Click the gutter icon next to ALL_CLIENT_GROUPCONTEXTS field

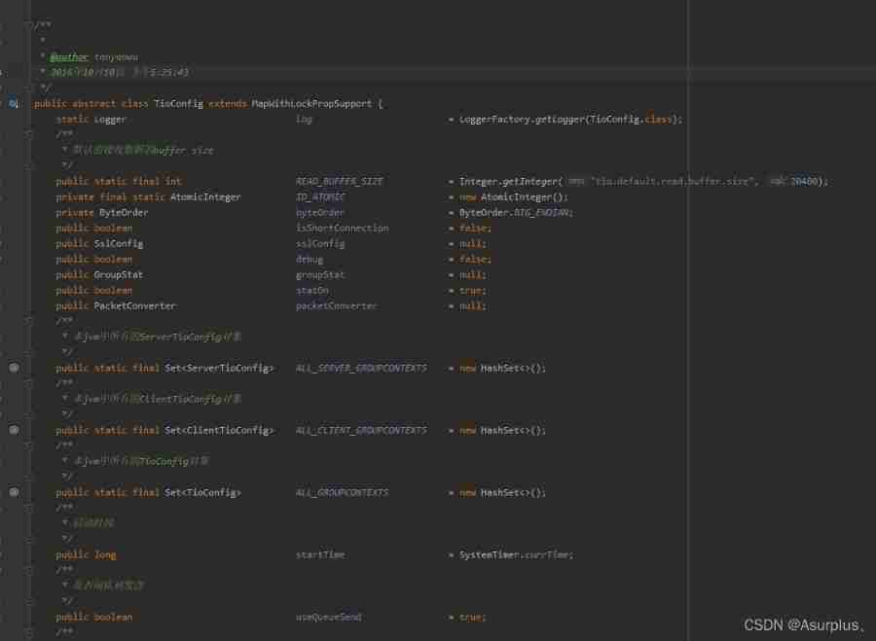coord(14,430)
